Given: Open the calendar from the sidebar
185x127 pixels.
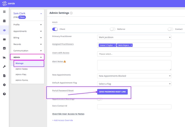Looking at the screenshot, I should click(4, 21).
